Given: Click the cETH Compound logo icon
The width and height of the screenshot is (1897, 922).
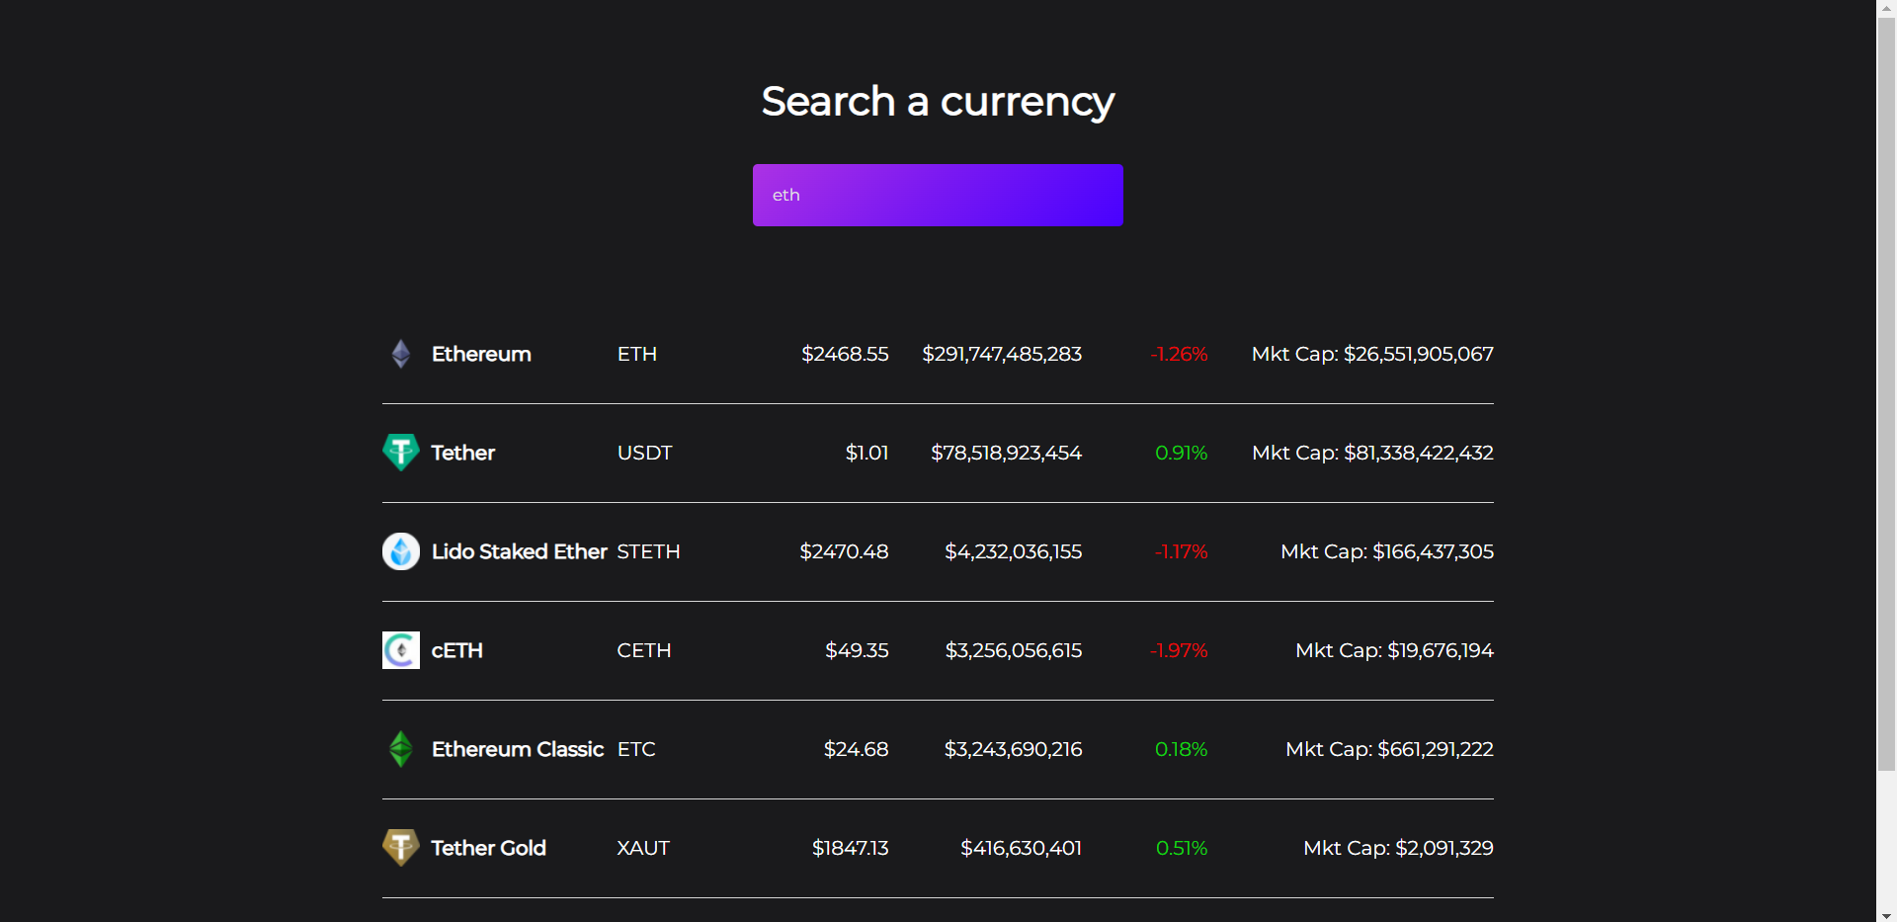Looking at the screenshot, I should pos(400,649).
